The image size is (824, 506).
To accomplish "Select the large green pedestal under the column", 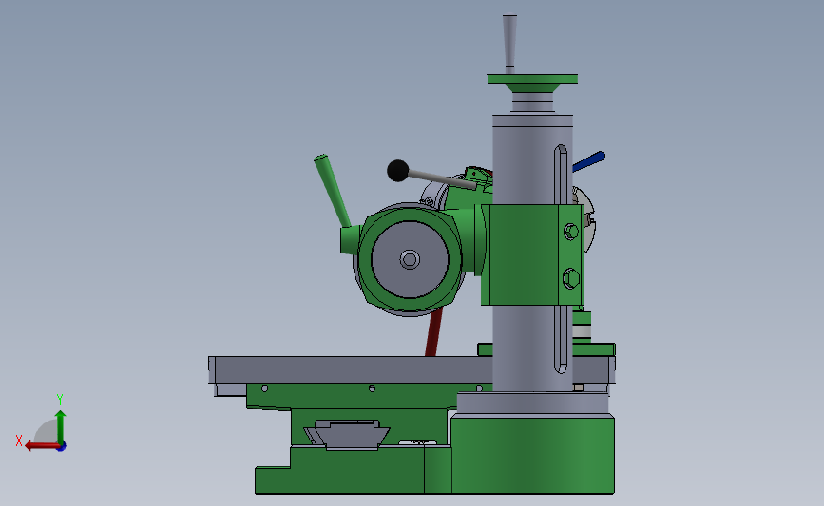I will click(532, 454).
